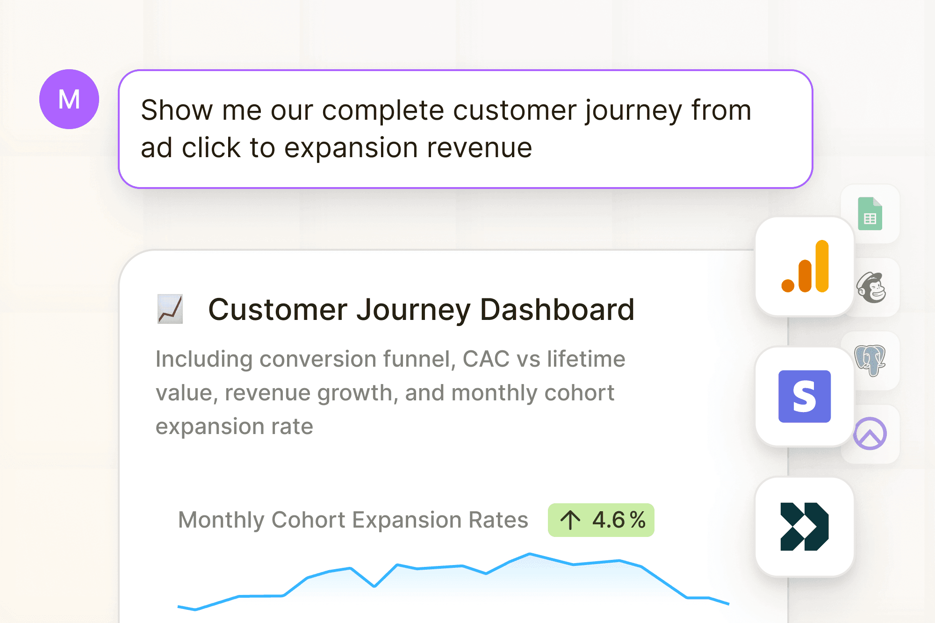Click the PostgreSQL elephant icon
Image resolution: width=935 pixels, height=623 pixels.
click(x=870, y=360)
